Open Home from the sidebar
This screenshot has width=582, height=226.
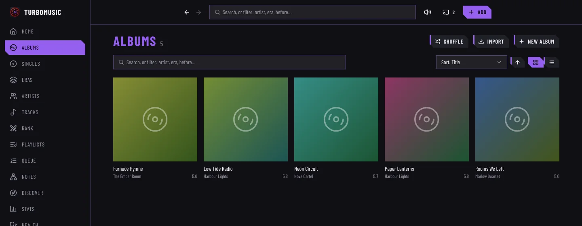pos(45,31)
